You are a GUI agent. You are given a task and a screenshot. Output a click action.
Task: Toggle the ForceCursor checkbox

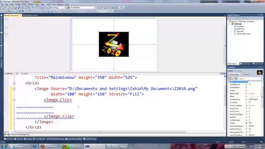pyautogui.click(x=250, y=108)
